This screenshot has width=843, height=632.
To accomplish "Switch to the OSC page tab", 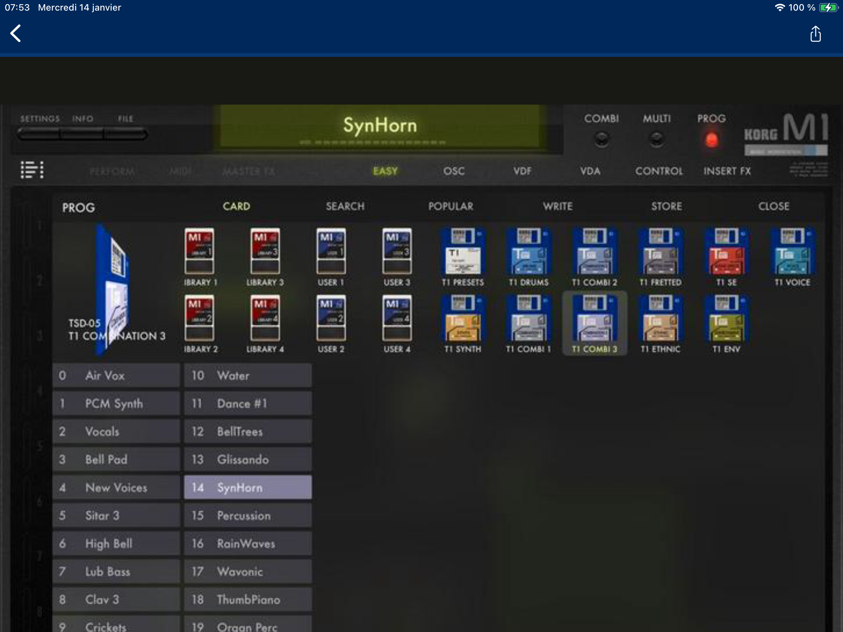I will point(453,171).
